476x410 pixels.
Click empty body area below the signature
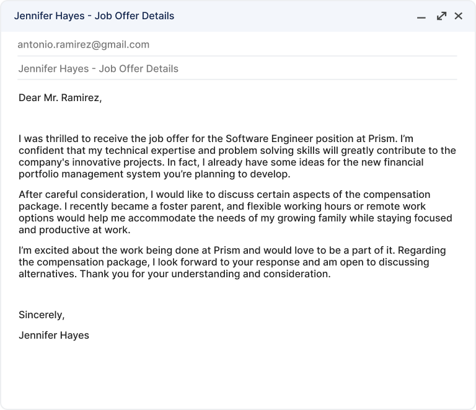(x=237, y=373)
